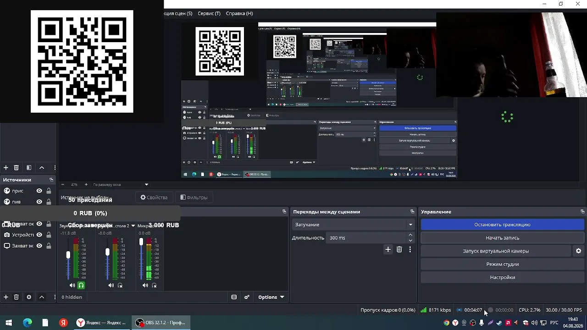Hide the Захват эк source with its eye icon
The height and width of the screenshot is (330, 587).
tap(39, 246)
